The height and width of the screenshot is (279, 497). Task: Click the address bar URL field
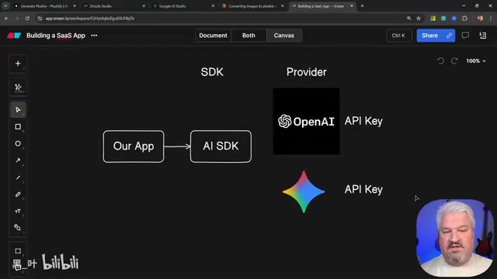tap(222, 19)
